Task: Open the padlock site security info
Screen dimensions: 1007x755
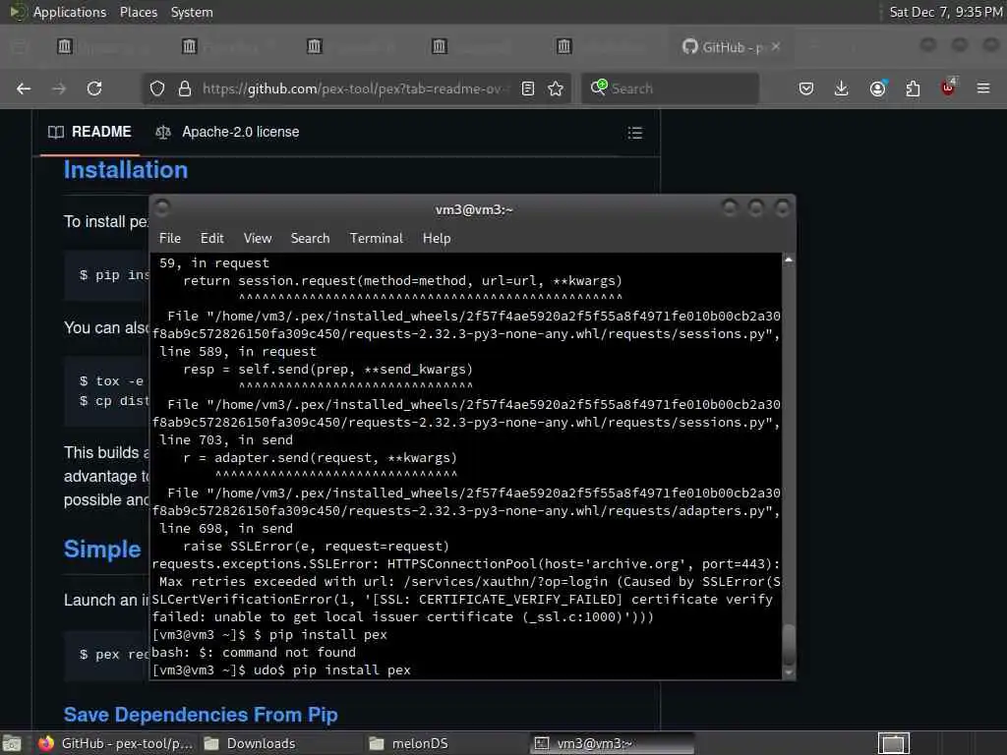Action: (185, 88)
